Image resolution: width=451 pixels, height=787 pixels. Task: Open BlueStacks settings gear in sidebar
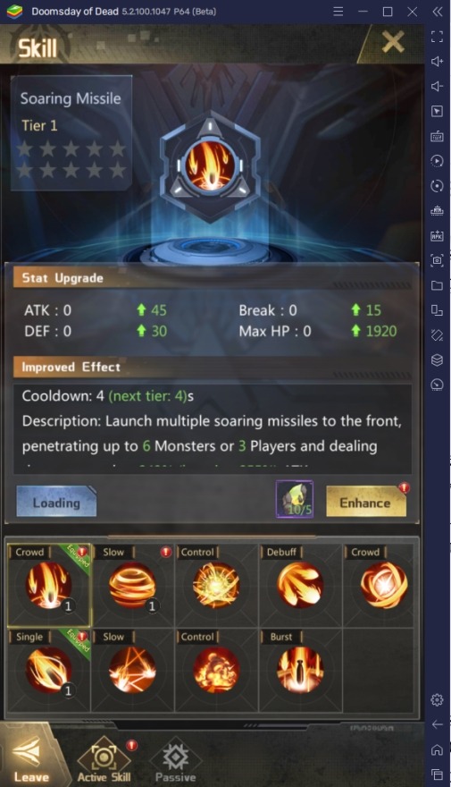click(x=437, y=699)
